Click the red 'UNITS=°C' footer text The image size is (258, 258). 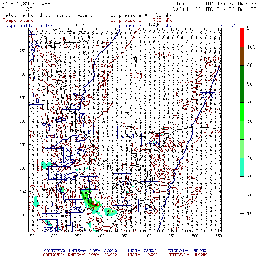pos(77,255)
